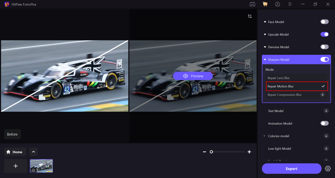Viewport: 335px width, 178px height.
Task: Collapse the thumbnail strip with chevron
Action: click(x=33, y=152)
